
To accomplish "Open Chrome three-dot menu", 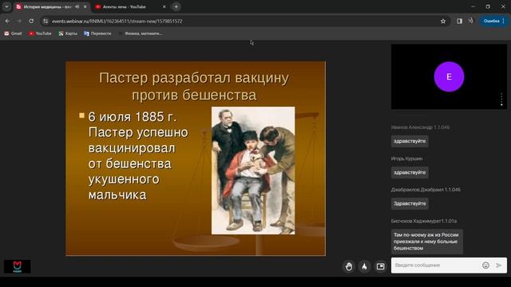I will tap(504, 22).
